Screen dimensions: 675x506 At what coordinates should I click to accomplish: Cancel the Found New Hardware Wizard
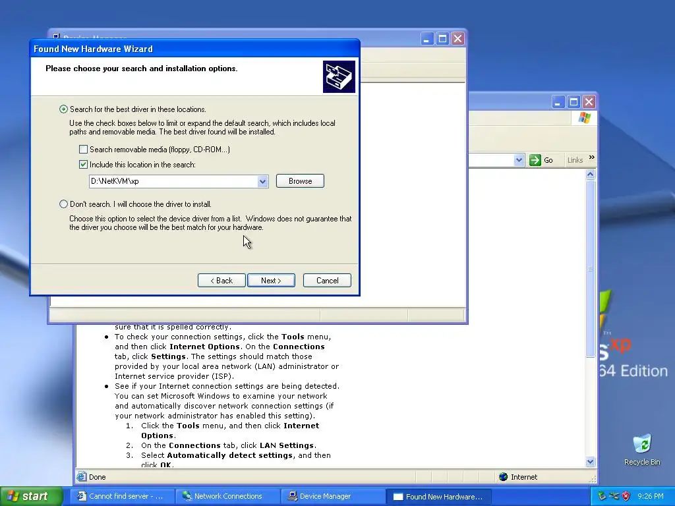point(327,281)
